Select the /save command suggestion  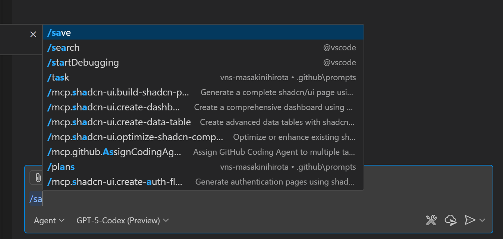(203, 32)
